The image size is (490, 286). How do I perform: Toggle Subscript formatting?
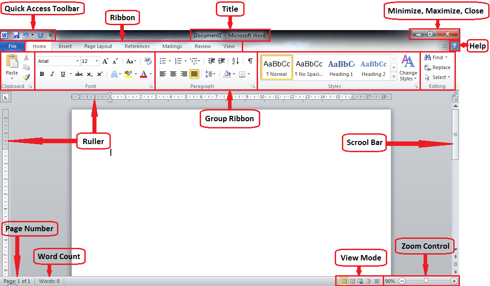(90, 74)
